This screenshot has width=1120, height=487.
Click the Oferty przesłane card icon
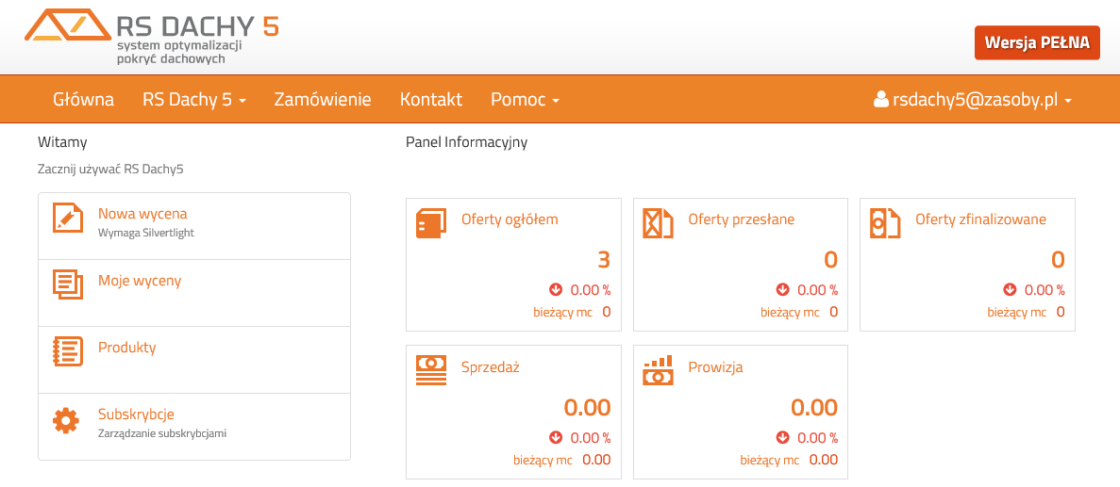click(658, 223)
